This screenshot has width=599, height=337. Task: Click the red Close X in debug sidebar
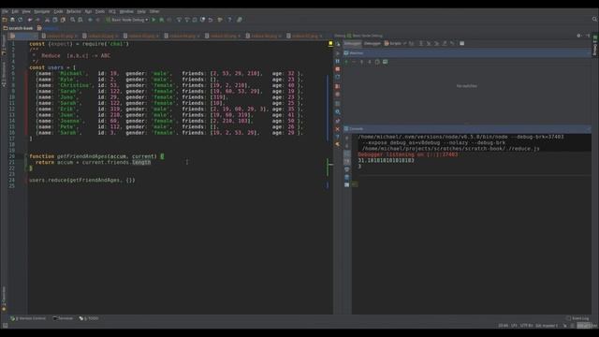click(x=337, y=129)
